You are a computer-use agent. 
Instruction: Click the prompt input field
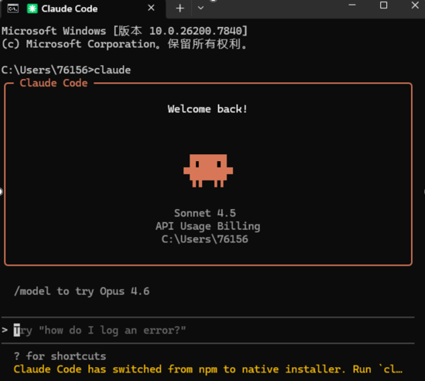pyautogui.click(x=208, y=331)
